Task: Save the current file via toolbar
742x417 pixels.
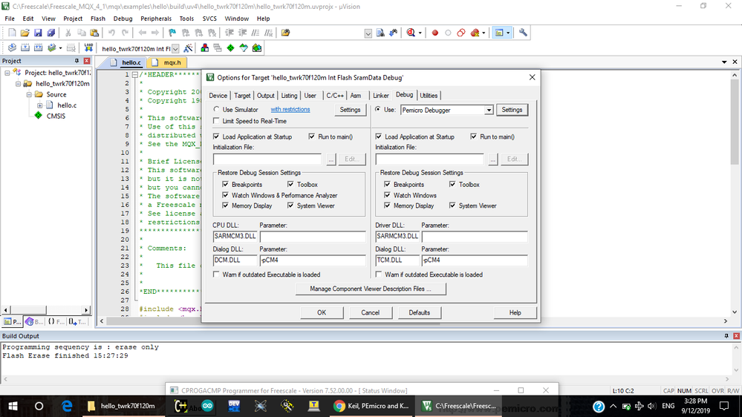Action: 38,33
